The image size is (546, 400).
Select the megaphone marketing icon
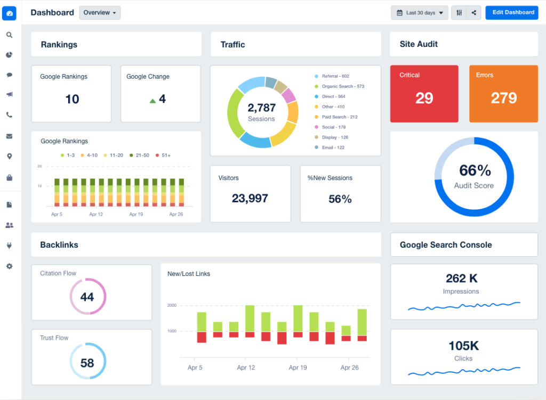click(x=9, y=95)
